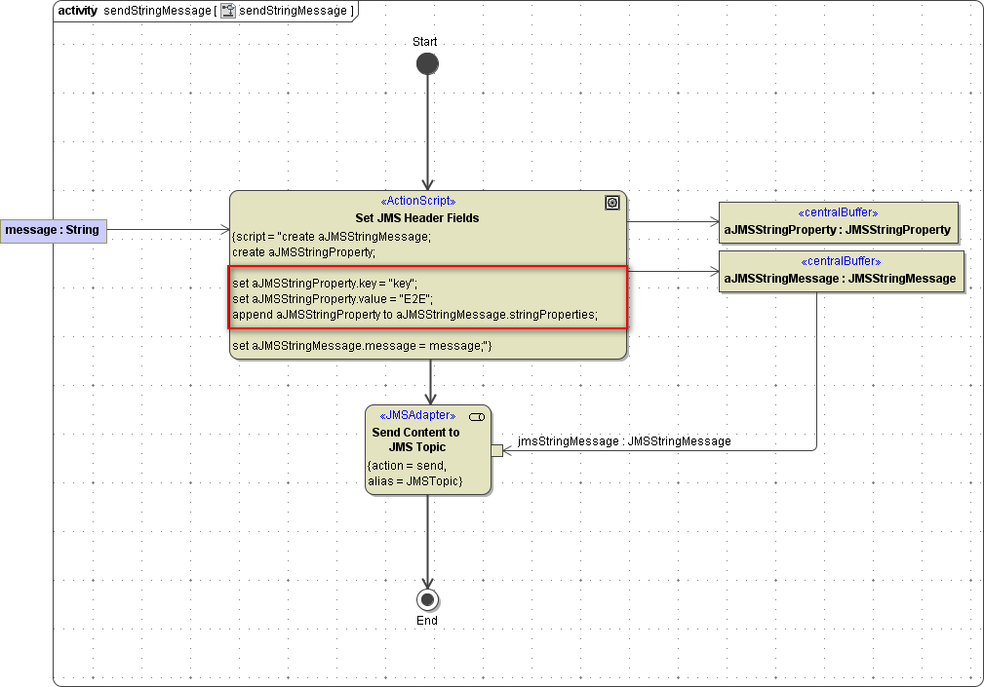Select the message : String parameter node
The width and height of the screenshot is (984, 687).
click(53, 231)
